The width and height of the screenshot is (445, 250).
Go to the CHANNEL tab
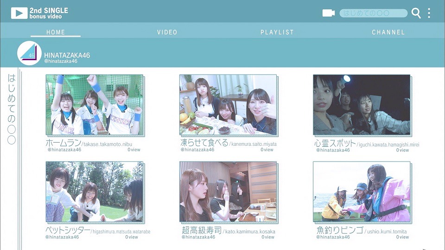tap(388, 32)
